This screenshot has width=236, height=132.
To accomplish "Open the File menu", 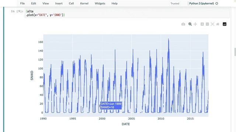I will coord(22,3).
